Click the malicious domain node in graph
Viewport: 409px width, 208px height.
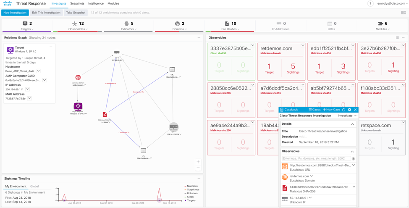click(78, 78)
